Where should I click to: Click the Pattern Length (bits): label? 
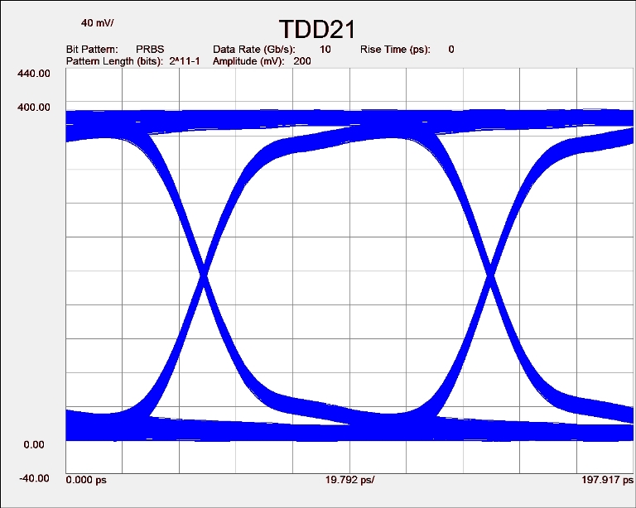[114, 61]
